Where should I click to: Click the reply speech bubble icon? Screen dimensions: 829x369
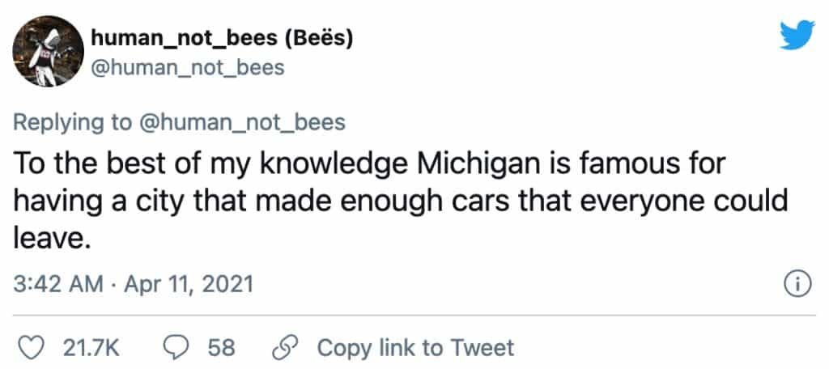tap(176, 347)
